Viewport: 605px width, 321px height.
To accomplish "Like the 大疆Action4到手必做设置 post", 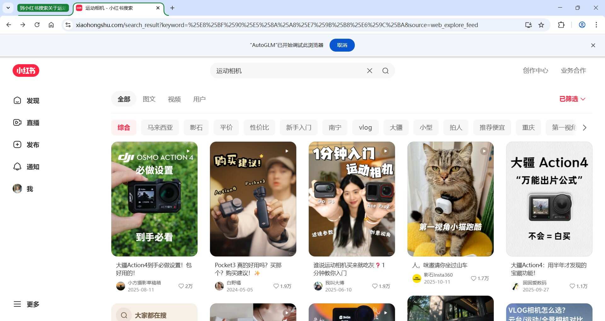I will [181, 286].
